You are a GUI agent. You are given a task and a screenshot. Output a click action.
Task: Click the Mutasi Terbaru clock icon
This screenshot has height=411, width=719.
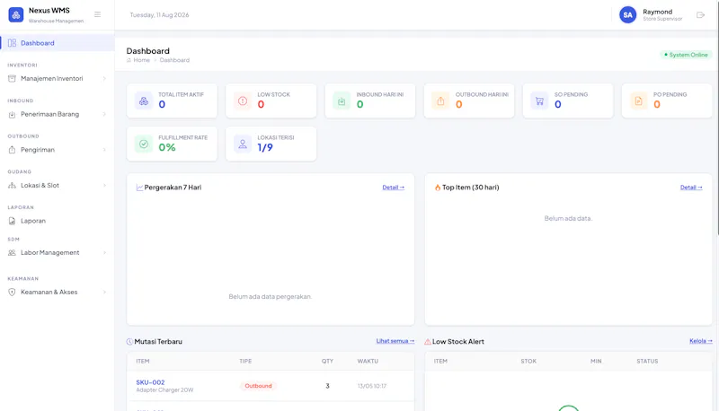click(129, 341)
